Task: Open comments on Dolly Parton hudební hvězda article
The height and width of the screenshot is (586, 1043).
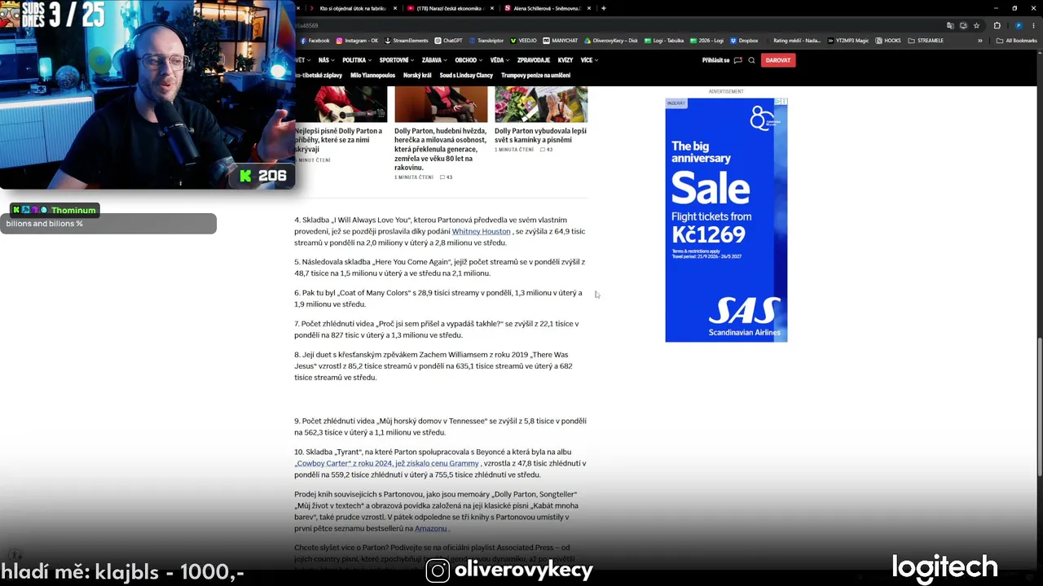Action: [446, 177]
